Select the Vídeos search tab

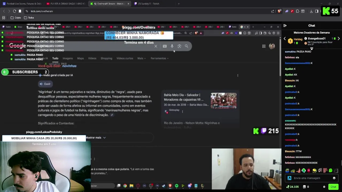coord(92,58)
